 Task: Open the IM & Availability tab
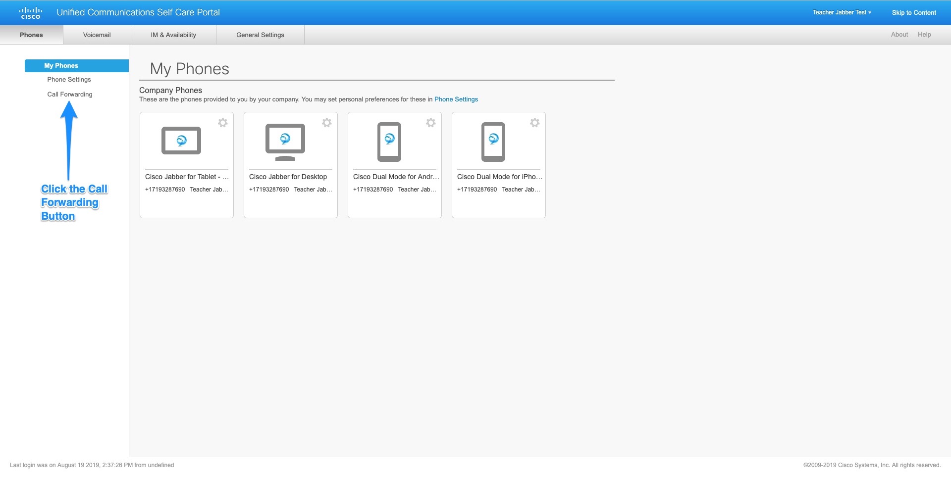pyautogui.click(x=173, y=35)
